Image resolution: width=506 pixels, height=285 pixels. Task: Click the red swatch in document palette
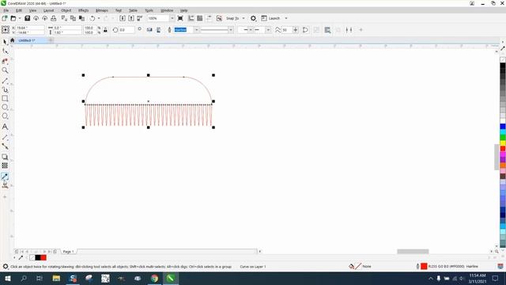[43, 257]
